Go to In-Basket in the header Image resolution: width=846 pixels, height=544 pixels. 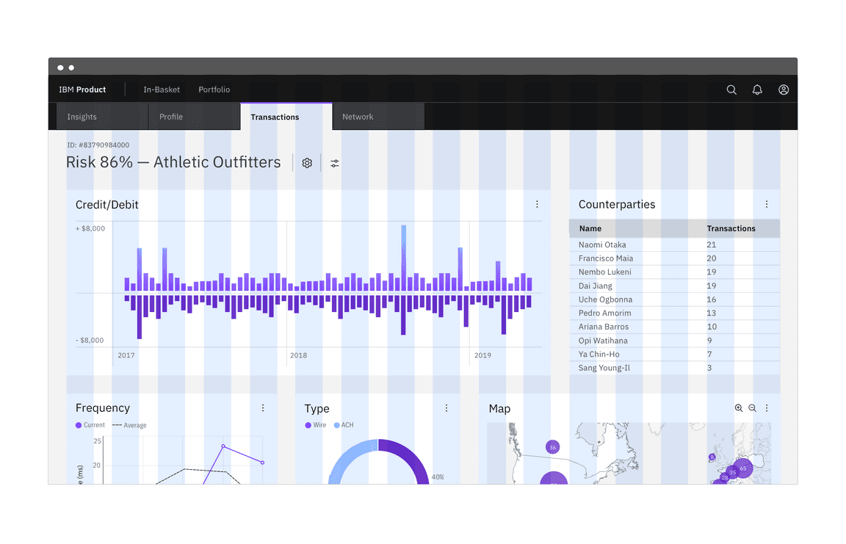pyautogui.click(x=162, y=90)
